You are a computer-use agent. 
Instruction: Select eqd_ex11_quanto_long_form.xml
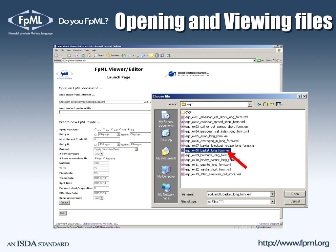coord(206,165)
